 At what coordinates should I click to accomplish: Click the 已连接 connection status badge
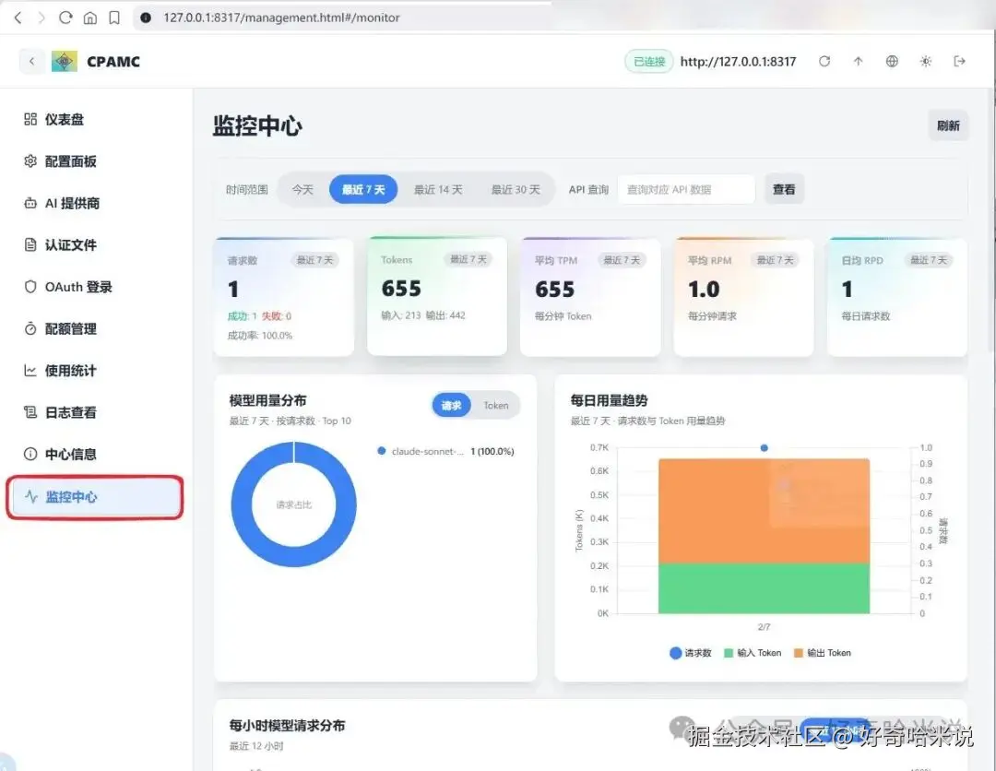click(x=648, y=62)
